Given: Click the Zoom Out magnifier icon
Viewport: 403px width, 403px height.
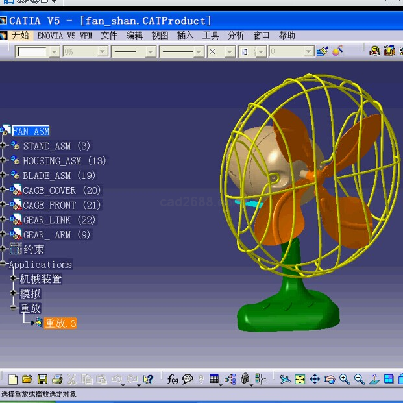Looking at the screenshot, I should click(x=360, y=379).
